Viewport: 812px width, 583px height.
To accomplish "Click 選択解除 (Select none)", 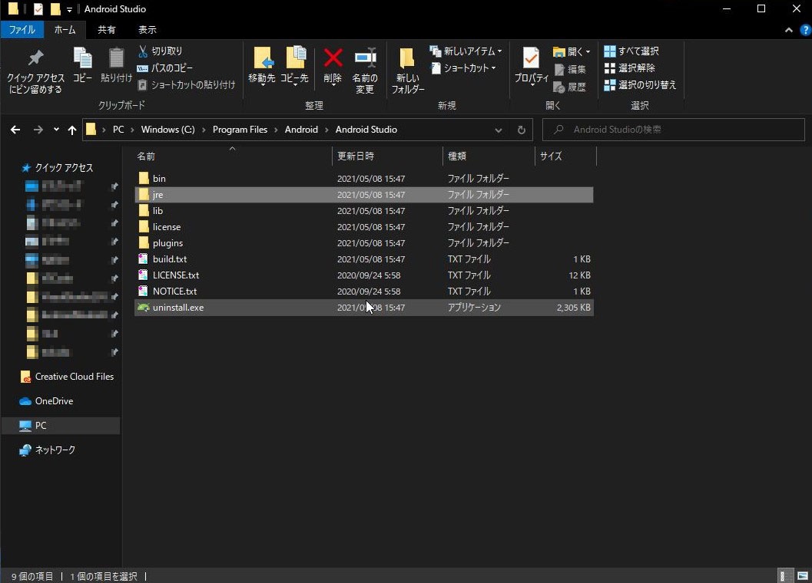I will click(630, 68).
